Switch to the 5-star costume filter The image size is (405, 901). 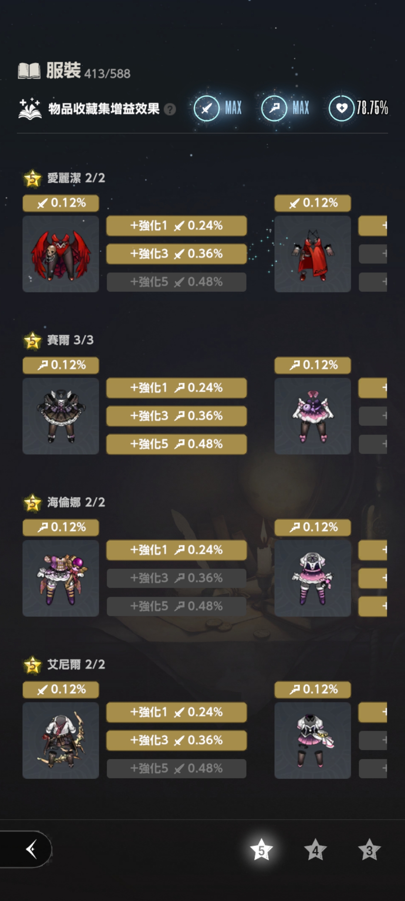(x=261, y=850)
